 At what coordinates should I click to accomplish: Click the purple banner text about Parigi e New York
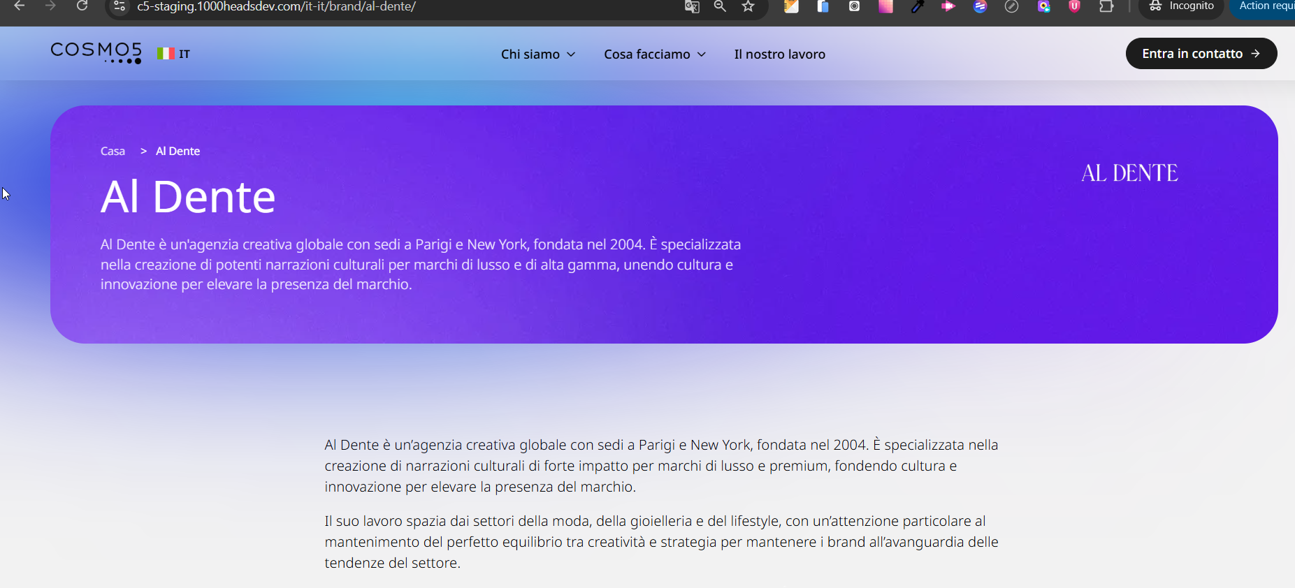tap(421, 265)
